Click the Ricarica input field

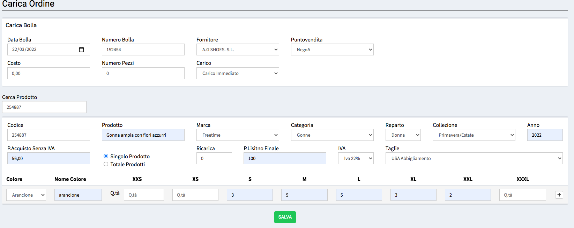coord(214,158)
